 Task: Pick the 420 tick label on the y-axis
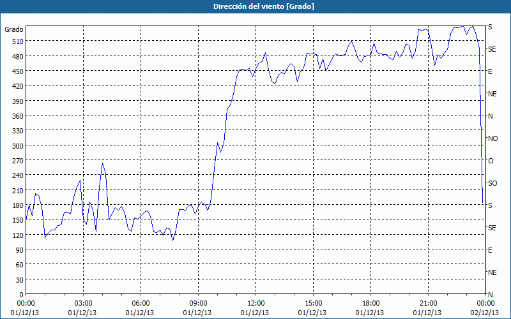(18, 87)
